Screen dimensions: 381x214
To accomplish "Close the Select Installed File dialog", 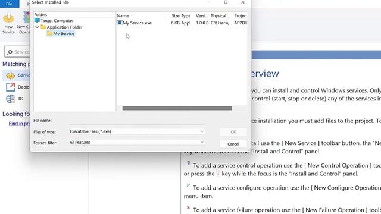I will 242,2.
